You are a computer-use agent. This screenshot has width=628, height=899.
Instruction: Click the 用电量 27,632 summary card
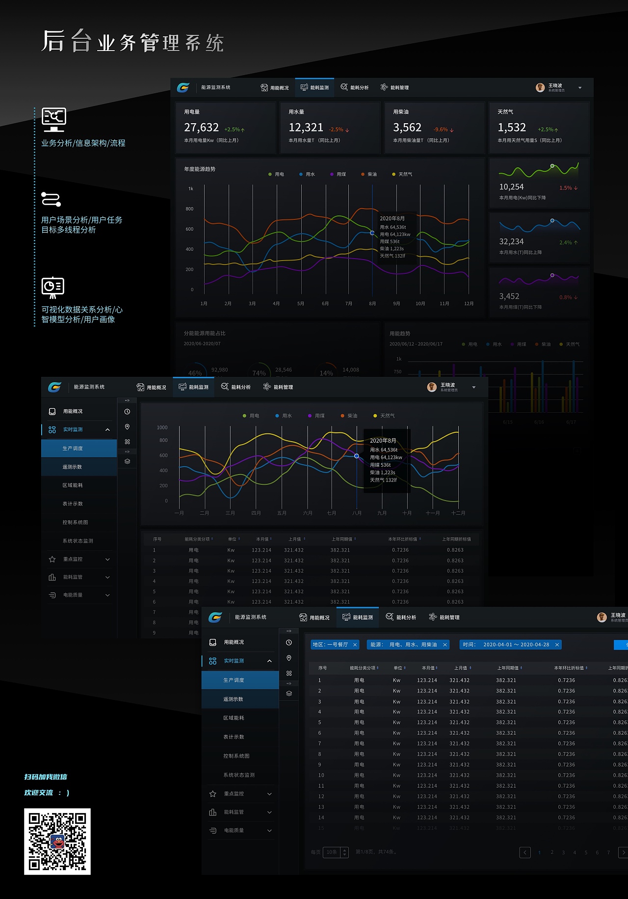(226, 128)
